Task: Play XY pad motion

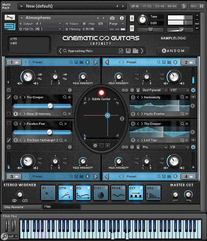Action: coord(108,146)
